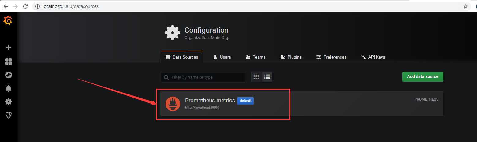Click the http://localhost:9090 URL text
This screenshot has height=142, width=477.
click(202, 108)
